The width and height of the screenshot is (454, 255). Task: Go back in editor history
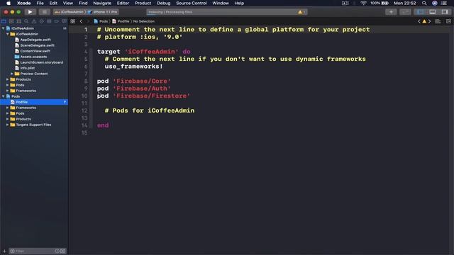coord(81,21)
